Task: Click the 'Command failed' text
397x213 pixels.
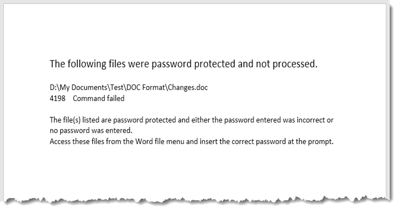Action: (99, 98)
